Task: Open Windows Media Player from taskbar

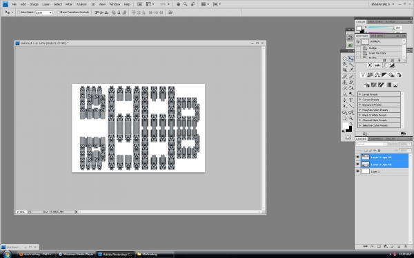Action: [x=77, y=255]
